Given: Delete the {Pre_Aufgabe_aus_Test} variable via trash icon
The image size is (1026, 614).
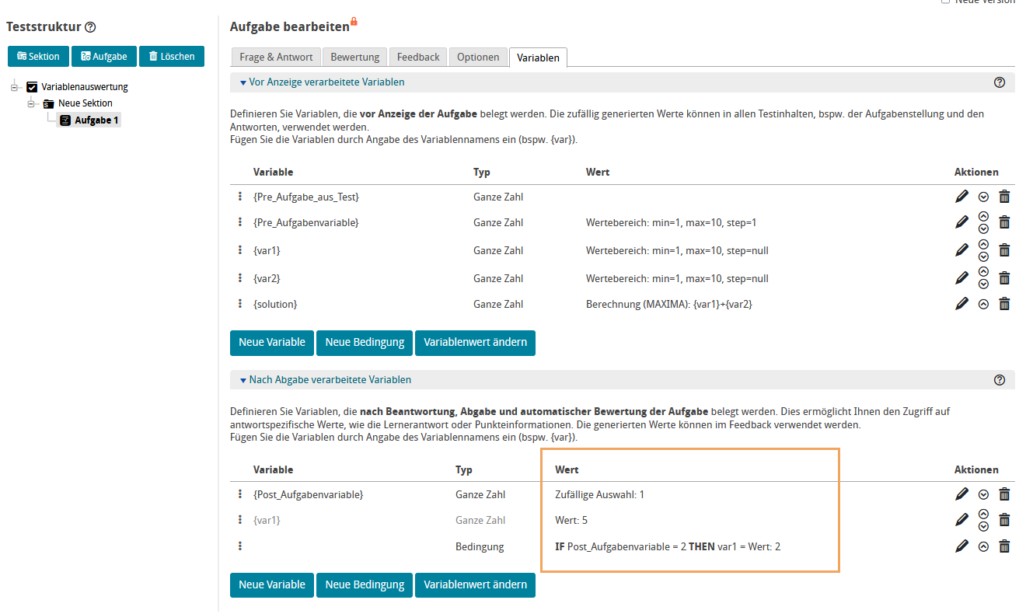Looking at the screenshot, I should point(1004,197).
